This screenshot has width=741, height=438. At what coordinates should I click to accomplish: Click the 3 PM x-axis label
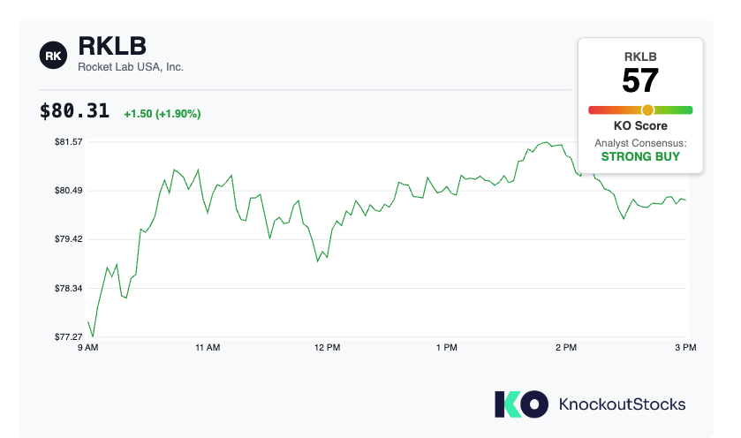[685, 347]
